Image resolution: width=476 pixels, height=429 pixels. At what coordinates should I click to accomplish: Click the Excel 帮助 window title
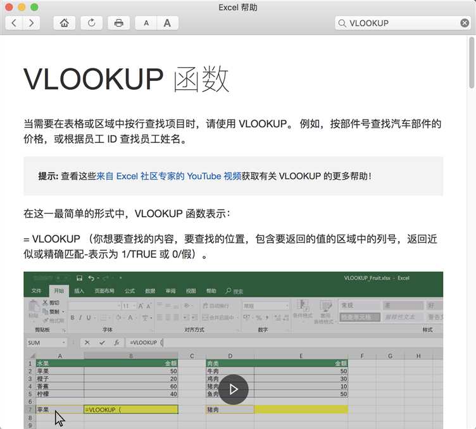[x=238, y=8]
